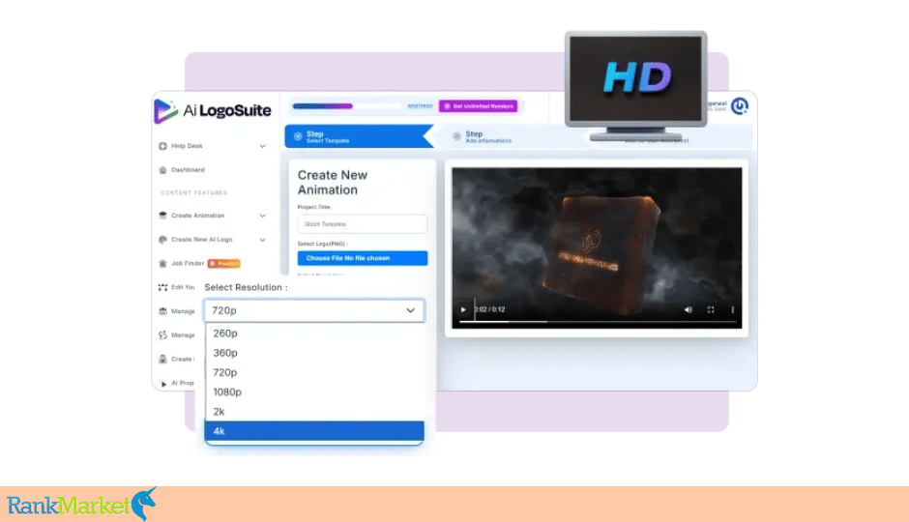Viewport: 909px width, 522px height.
Task: Click the CONTENT FEATURES sidebar label
Action: click(x=193, y=193)
